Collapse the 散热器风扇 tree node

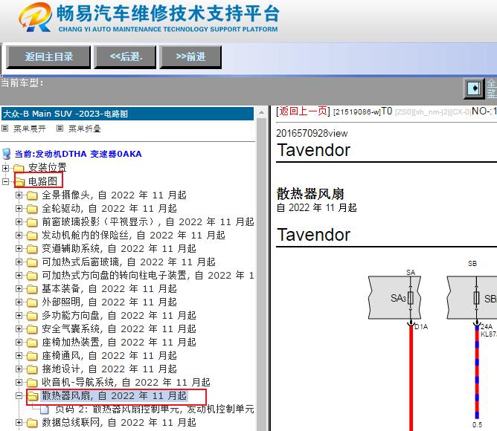19,396
